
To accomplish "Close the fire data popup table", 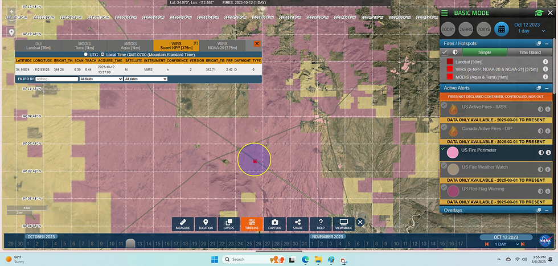I will tap(257, 43).
